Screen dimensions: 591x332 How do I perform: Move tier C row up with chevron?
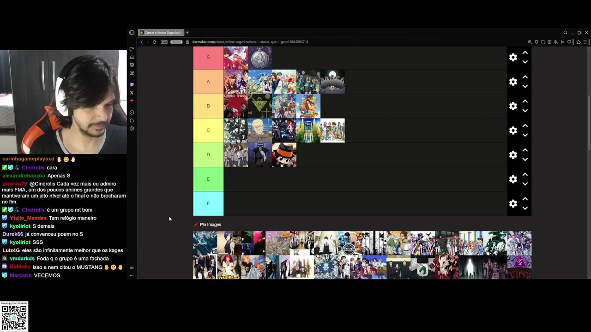[525, 126]
